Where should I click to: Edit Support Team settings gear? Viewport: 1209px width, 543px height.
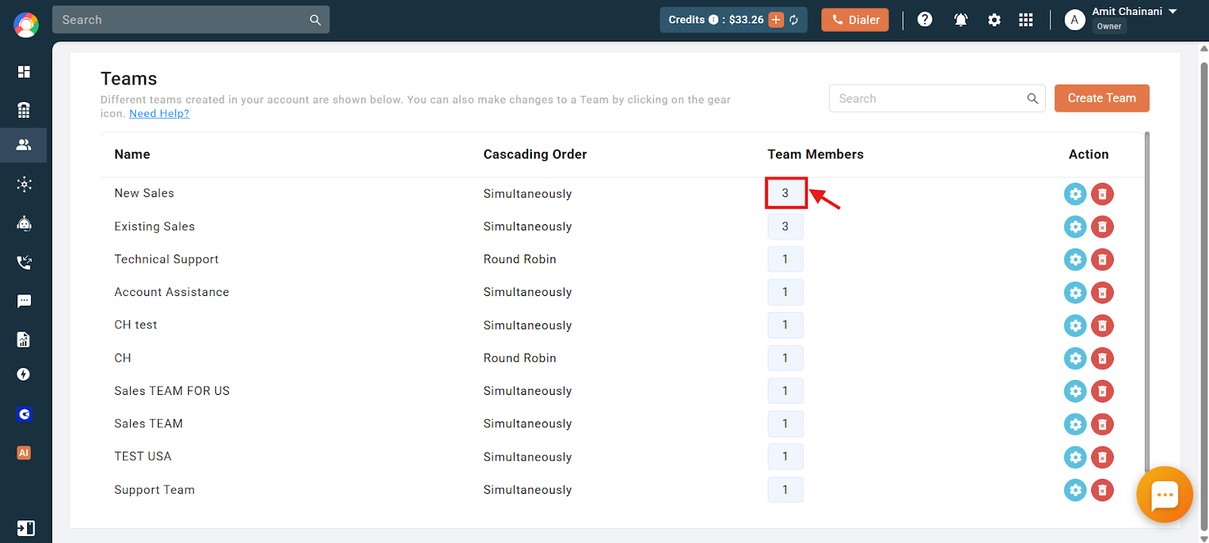(1075, 489)
